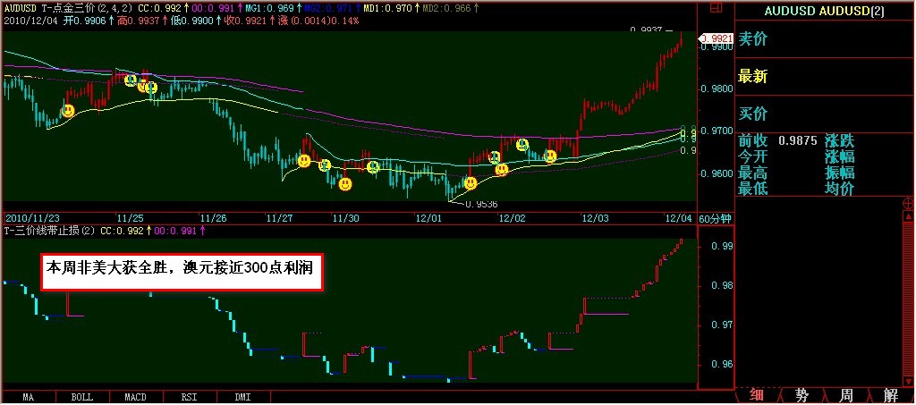The width and height of the screenshot is (916, 405).
Task: Click the 0.9800 price axis level
Action: [x=717, y=89]
